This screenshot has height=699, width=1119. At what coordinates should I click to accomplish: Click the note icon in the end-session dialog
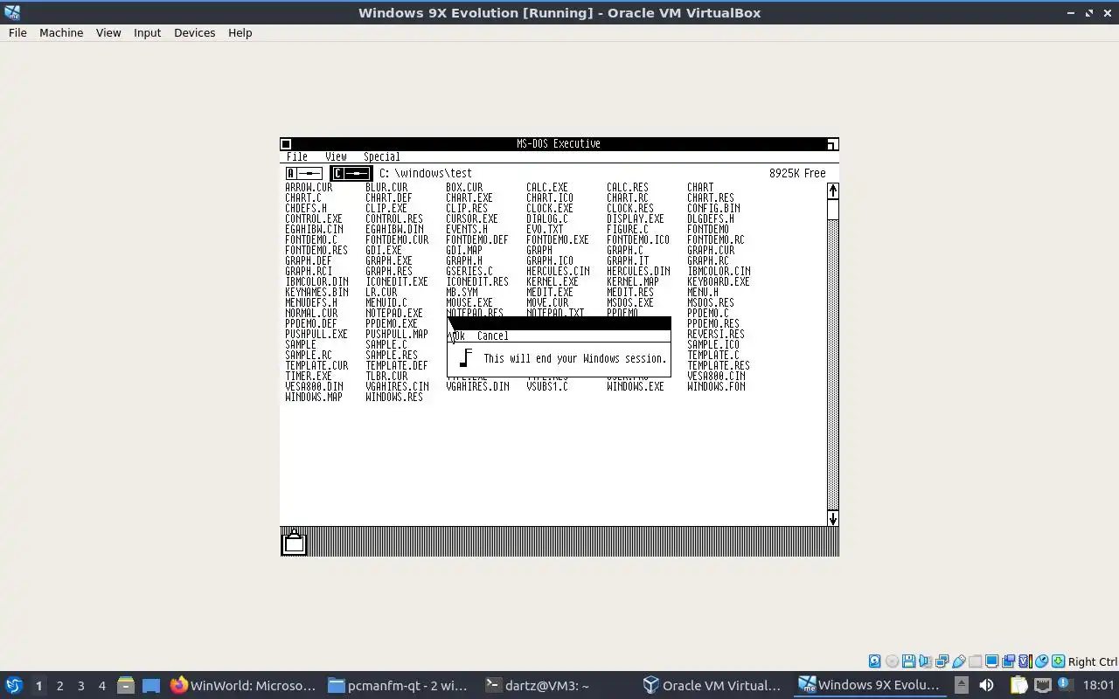(x=466, y=358)
